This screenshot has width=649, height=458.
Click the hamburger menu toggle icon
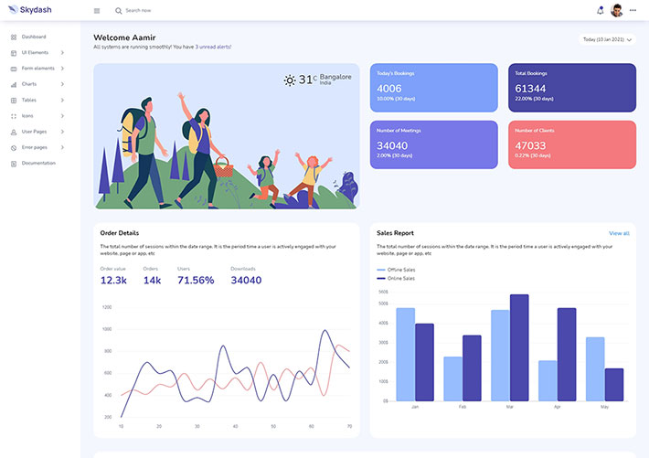point(97,11)
